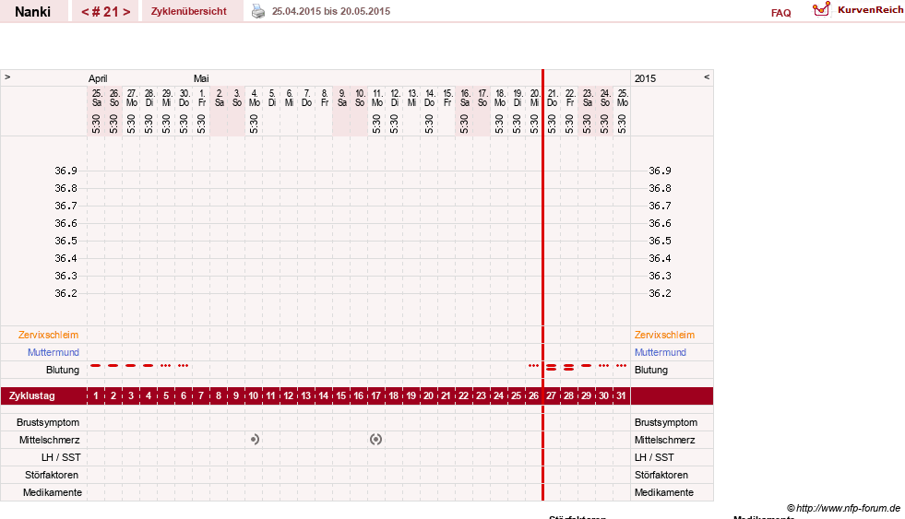This screenshot has height=519, width=905.
Task: Select cycle day 20 in Zyklustag row
Action: [428, 396]
